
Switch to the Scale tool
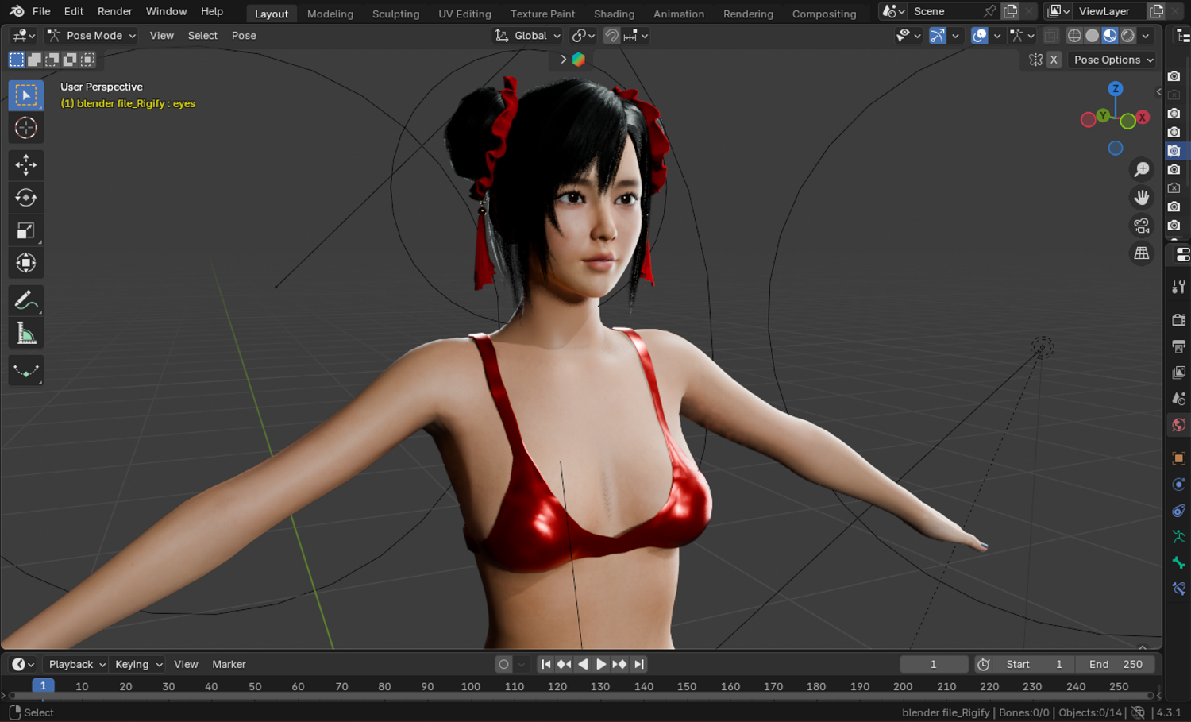click(26, 230)
